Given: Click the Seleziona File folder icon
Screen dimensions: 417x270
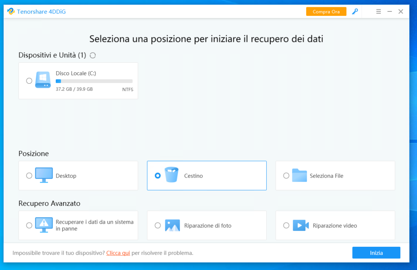Looking at the screenshot, I should pyautogui.click(x=299, y=175).
